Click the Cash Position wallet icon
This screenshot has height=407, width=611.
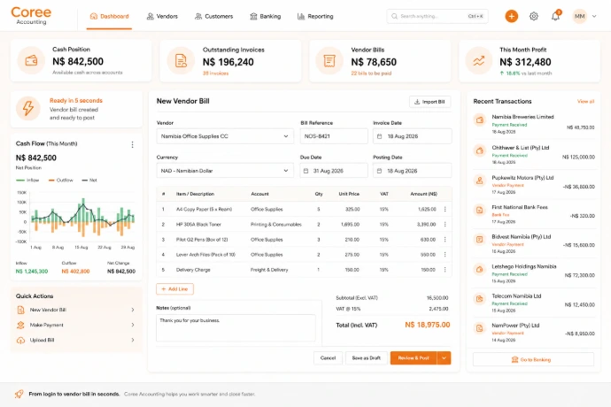click(31, 61)
